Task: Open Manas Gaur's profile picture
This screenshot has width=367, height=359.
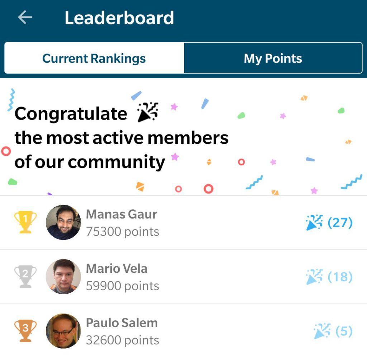Action: coord(63,222)
